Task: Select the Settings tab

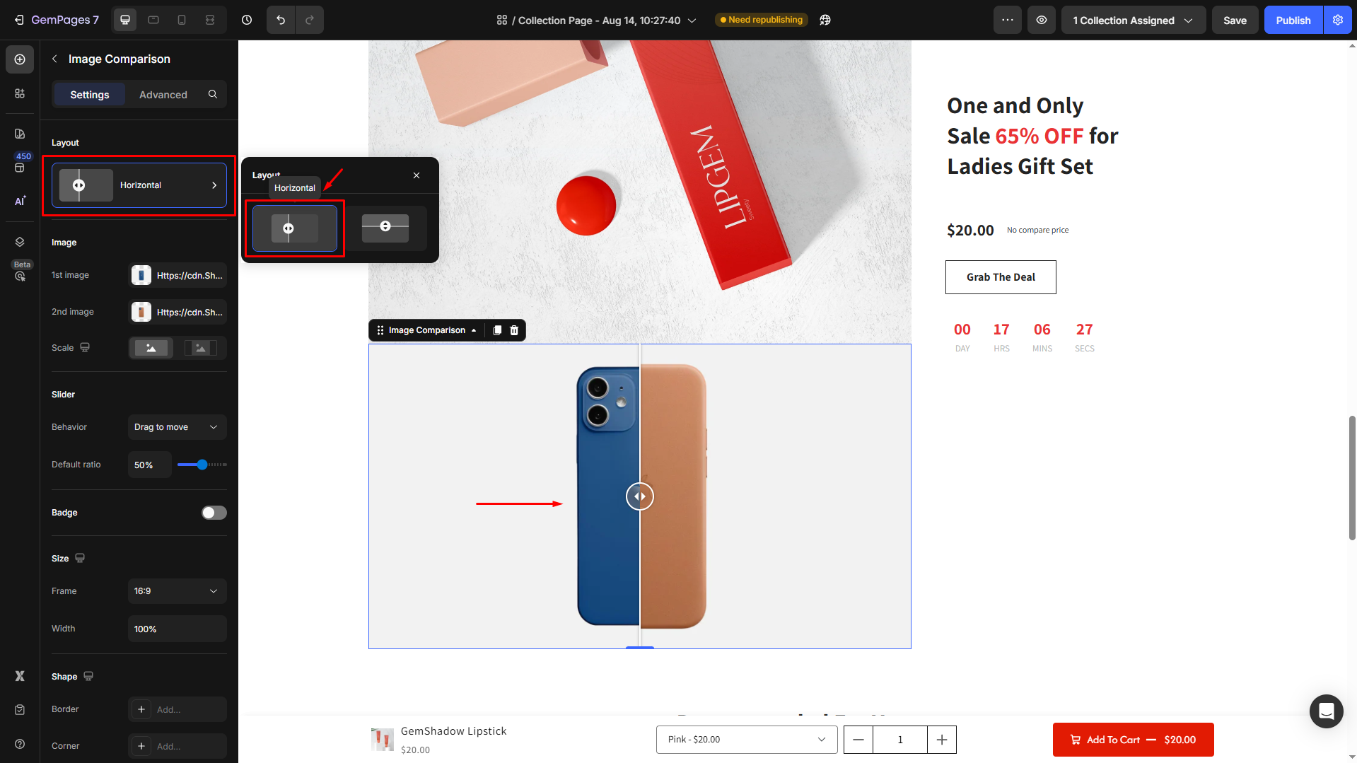Action: (x=90, y=94)
